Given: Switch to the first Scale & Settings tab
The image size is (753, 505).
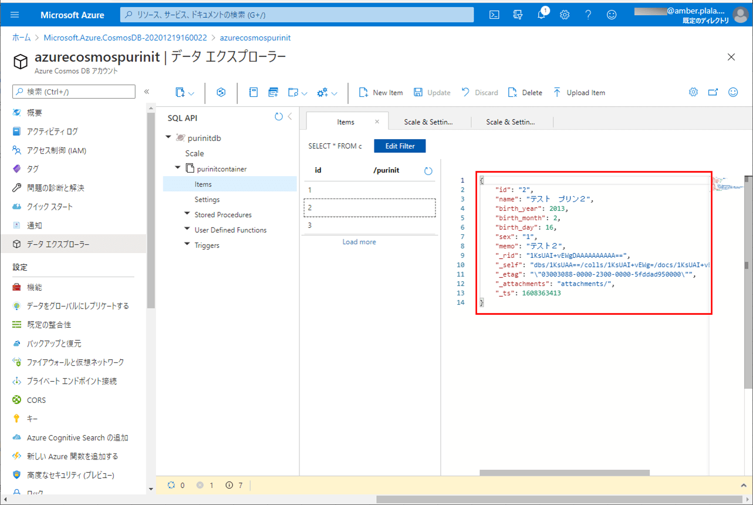Looking at the screenshot, I should [x=428, y=122].
